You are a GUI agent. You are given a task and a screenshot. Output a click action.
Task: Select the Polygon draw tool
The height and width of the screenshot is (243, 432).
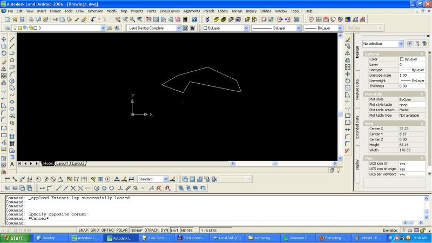(12, 60)
